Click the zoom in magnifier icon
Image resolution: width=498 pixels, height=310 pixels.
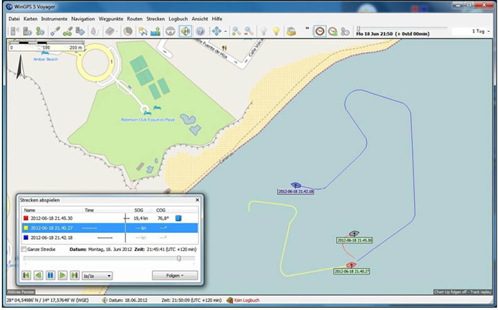[x=236, y=31]
